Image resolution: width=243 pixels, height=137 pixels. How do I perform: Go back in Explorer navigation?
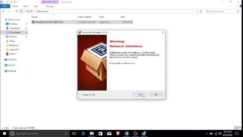[3, 11]
